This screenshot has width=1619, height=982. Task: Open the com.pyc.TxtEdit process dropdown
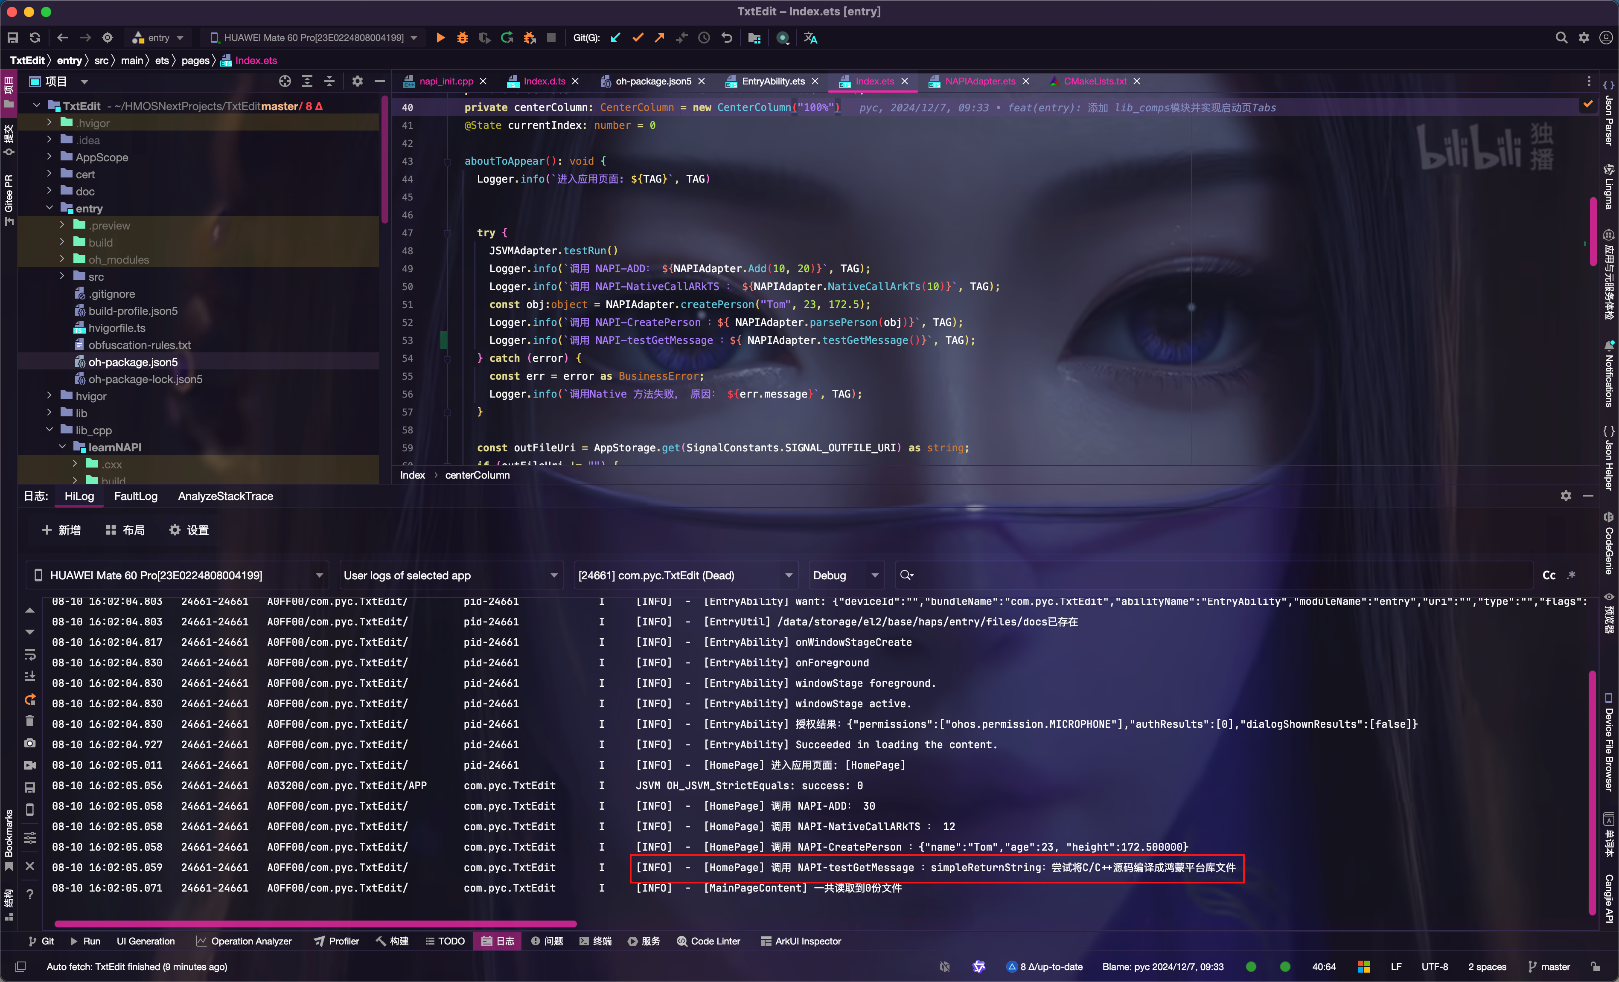pos(686,575)
